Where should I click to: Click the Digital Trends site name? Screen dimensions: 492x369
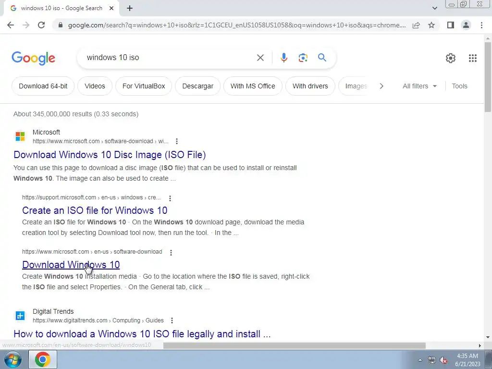point(53,311)
